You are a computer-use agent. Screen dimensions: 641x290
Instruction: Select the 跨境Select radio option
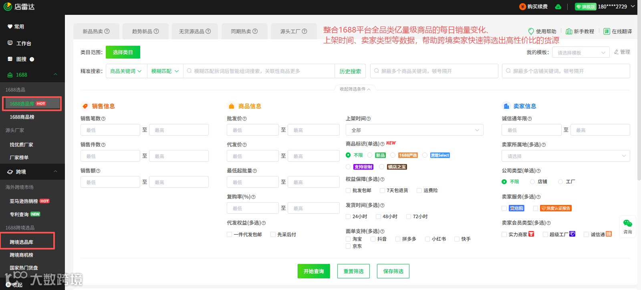click(x=425, y=155)
